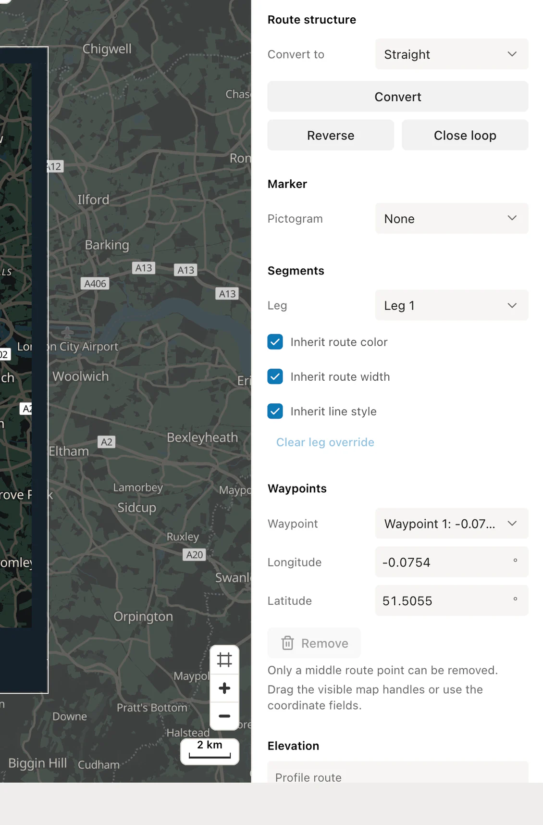Click the 2 km scale bar
Image resolution: width=543 pixels, height=825 pixels.
click(210, 751)
